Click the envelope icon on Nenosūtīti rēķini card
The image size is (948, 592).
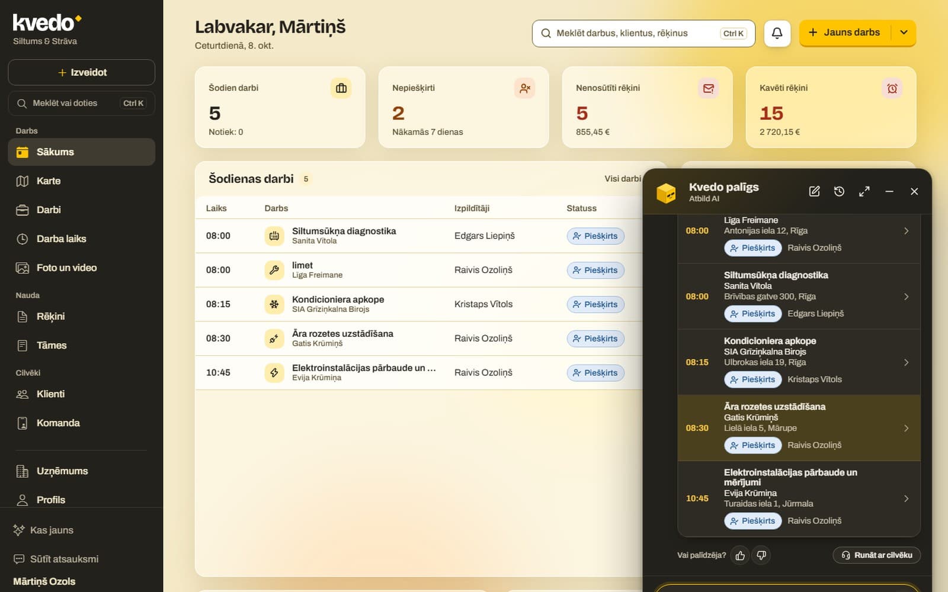pyautogui.click(x=709, y=88)
